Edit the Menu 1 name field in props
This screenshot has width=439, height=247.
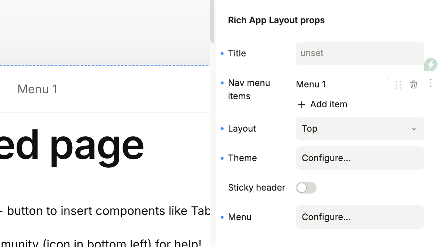pyautogui.click(x=341, y=84)
